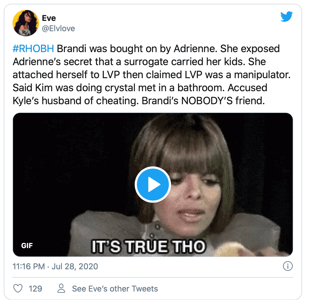The height and width of the screenshot is (304, 309).
Task: Click the @Elvlove handle
Action: 59,28
